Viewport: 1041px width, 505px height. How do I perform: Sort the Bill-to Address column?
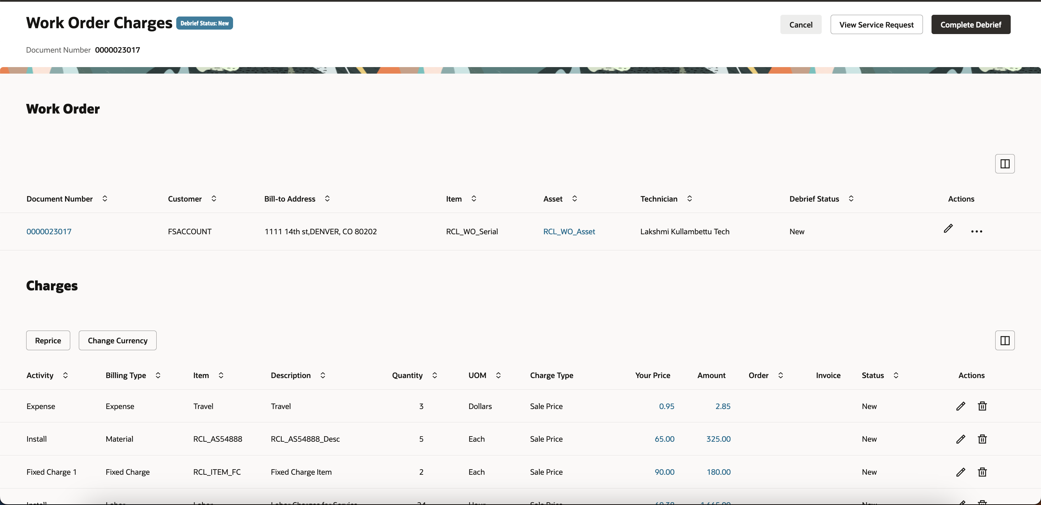327,198
